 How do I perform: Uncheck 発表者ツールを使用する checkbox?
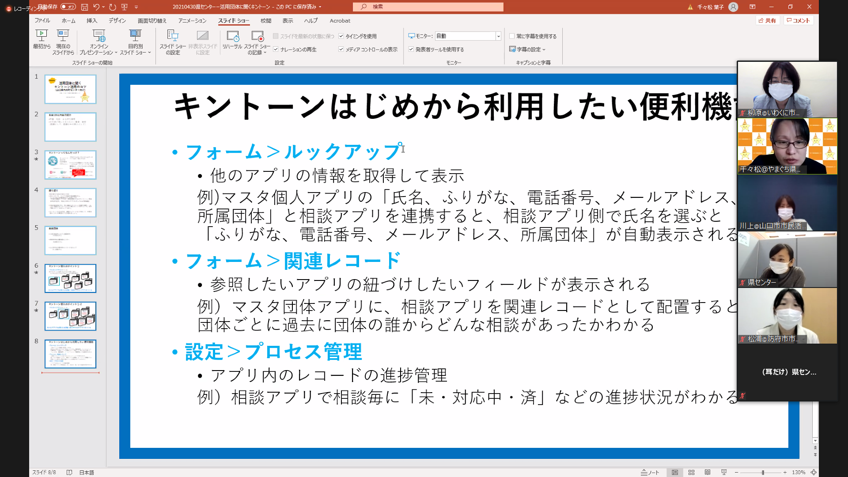411,49
